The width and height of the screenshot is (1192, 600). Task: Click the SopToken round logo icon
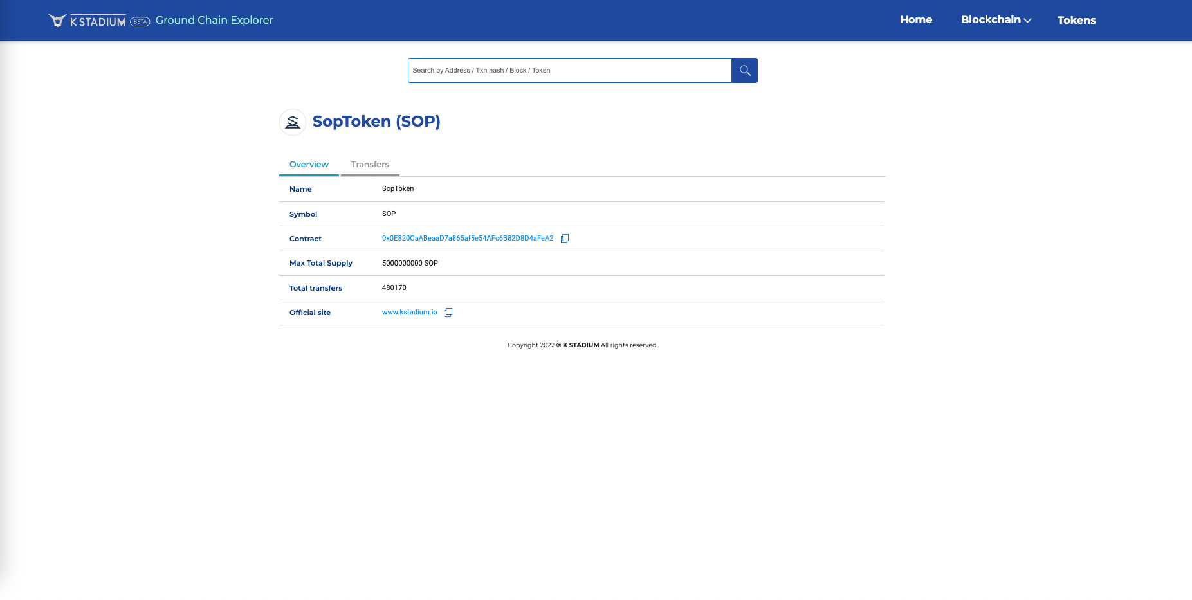(293, 122)
